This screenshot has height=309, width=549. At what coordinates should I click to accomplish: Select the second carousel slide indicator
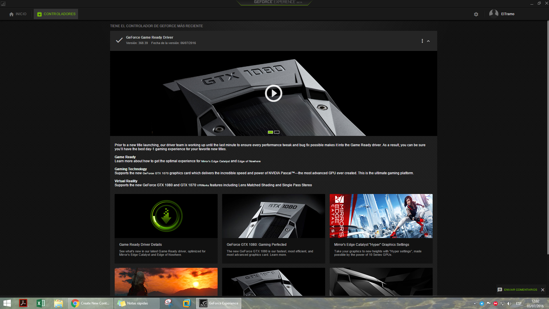[x=277, y=132]
